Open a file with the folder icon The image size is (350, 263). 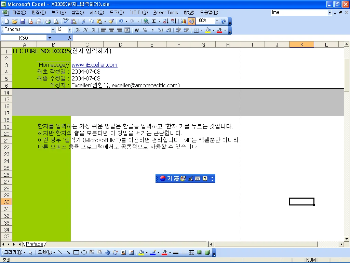[14, 21]
